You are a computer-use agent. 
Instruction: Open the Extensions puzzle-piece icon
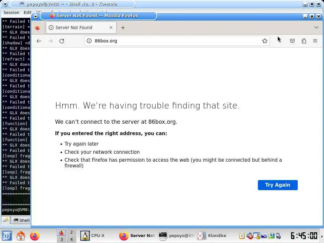coord(304,41)
